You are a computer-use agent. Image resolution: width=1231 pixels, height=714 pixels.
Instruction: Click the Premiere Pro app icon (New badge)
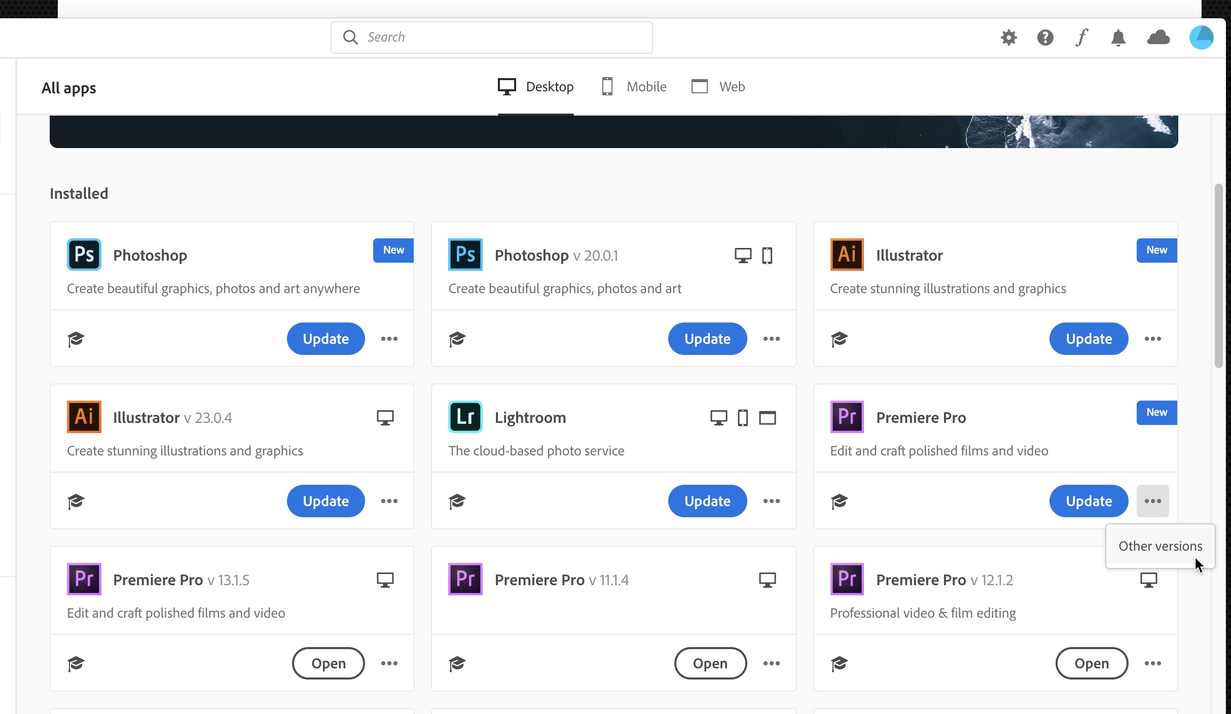tap(847, 416)
